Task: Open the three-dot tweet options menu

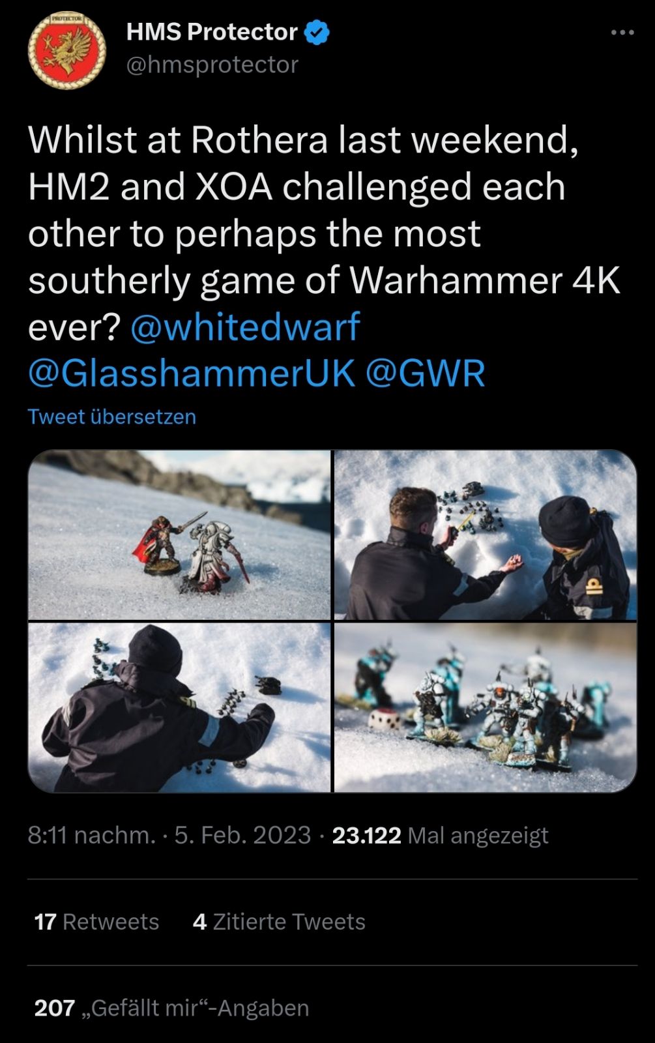Action: [622, 33]
